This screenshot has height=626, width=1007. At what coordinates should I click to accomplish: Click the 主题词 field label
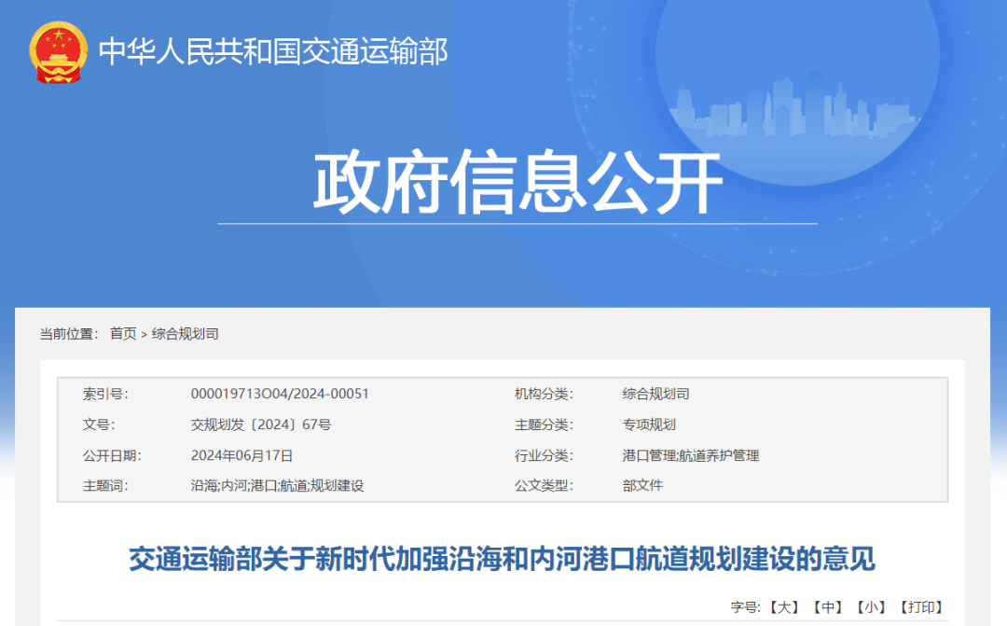pyautogui.click(x=103, y=486)
